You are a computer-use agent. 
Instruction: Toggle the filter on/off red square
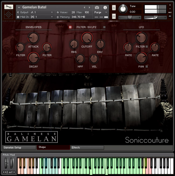(x=70, y=27)
